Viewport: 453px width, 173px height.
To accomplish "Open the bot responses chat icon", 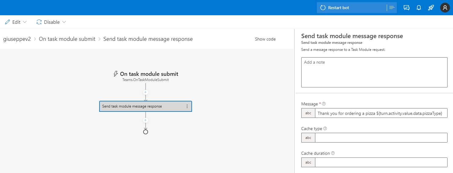I will click(407, 8).
